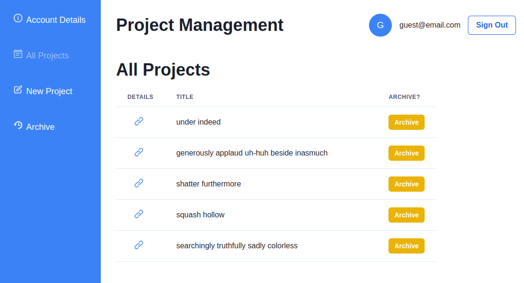This screenshot has width=524, height=283.
Task: Archive the 'shatter furthermore' project
Action: coord(406,184)
